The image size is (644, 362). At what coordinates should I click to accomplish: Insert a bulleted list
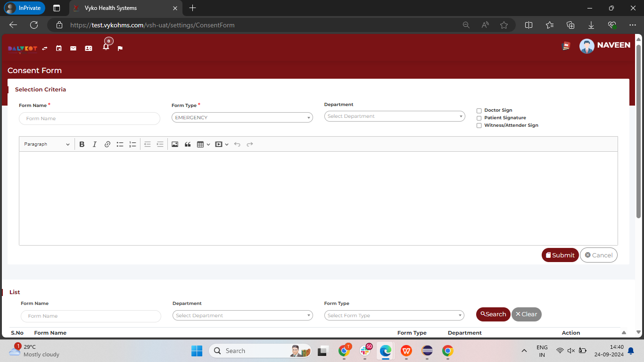[120, 144]
